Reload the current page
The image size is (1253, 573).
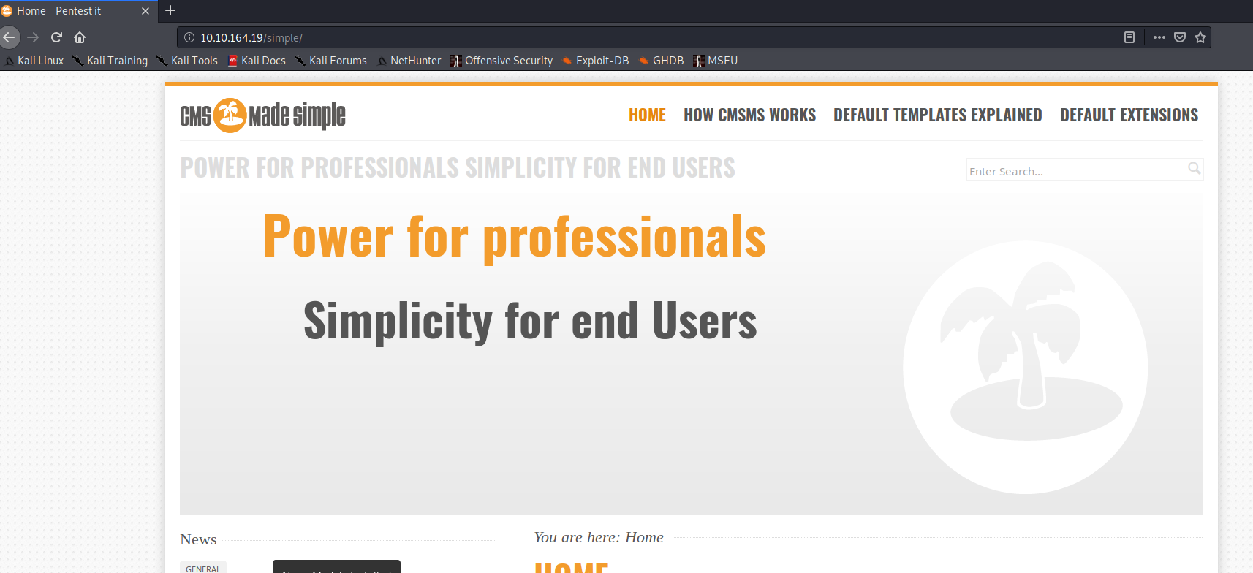point(56,37)
